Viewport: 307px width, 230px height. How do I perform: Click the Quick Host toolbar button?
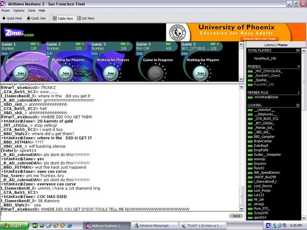coord(12,18)
